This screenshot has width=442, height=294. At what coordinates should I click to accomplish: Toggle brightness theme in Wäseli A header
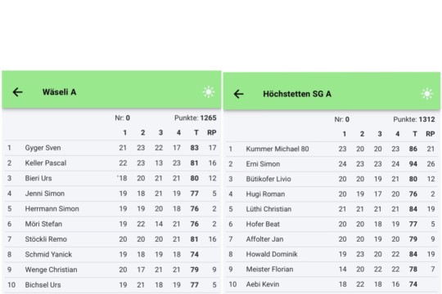(209, 92)
